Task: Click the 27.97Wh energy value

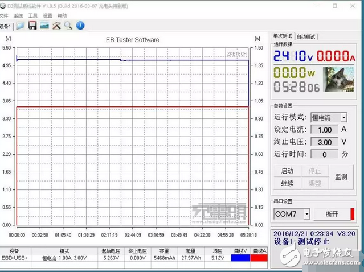Action: point(191,258)
